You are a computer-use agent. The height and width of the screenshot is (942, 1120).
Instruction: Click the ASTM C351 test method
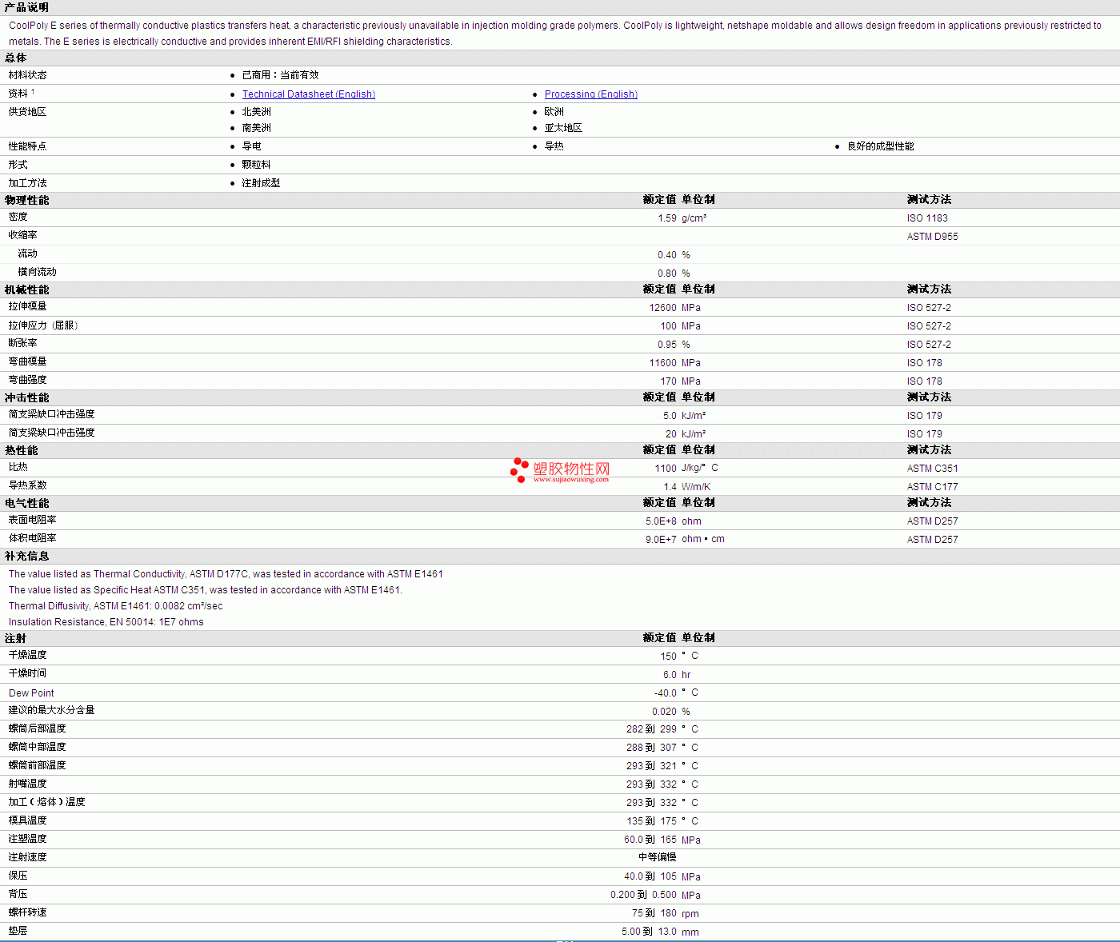932,469
